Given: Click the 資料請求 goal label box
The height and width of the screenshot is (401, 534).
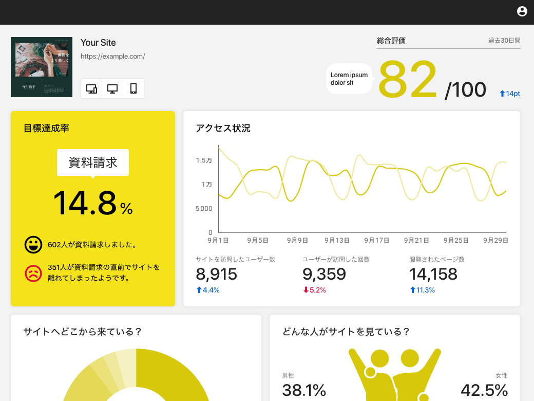Looking at the screenshot, I should click(92, 162).
